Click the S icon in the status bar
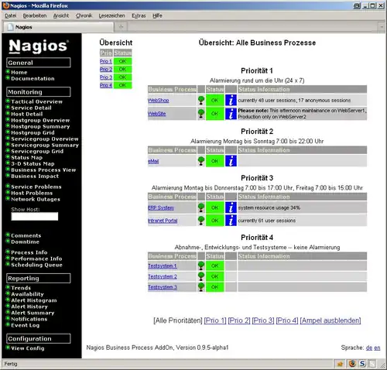This screenshot has width=387, height=370. [362, 364]
